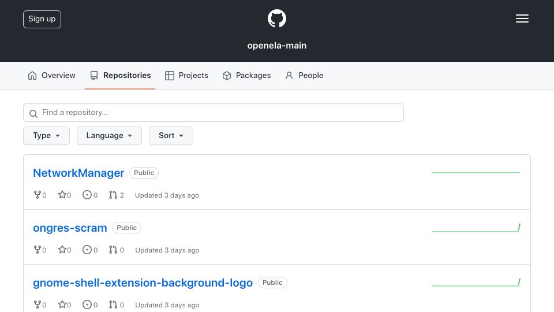554x312 pixels.
Task: View open issues of ongres-scram
Action: coord(90,250)
